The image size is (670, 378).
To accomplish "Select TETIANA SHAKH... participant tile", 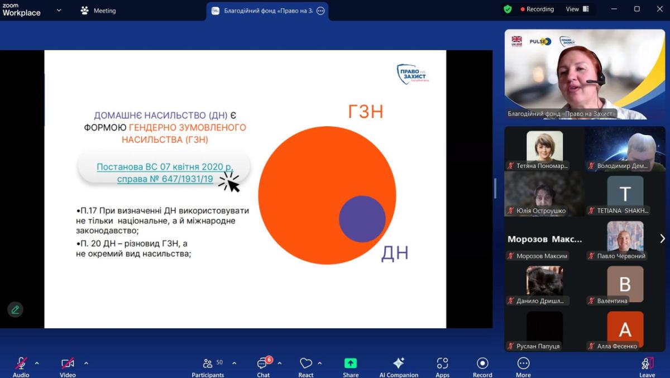I will [x=625, y=194].
